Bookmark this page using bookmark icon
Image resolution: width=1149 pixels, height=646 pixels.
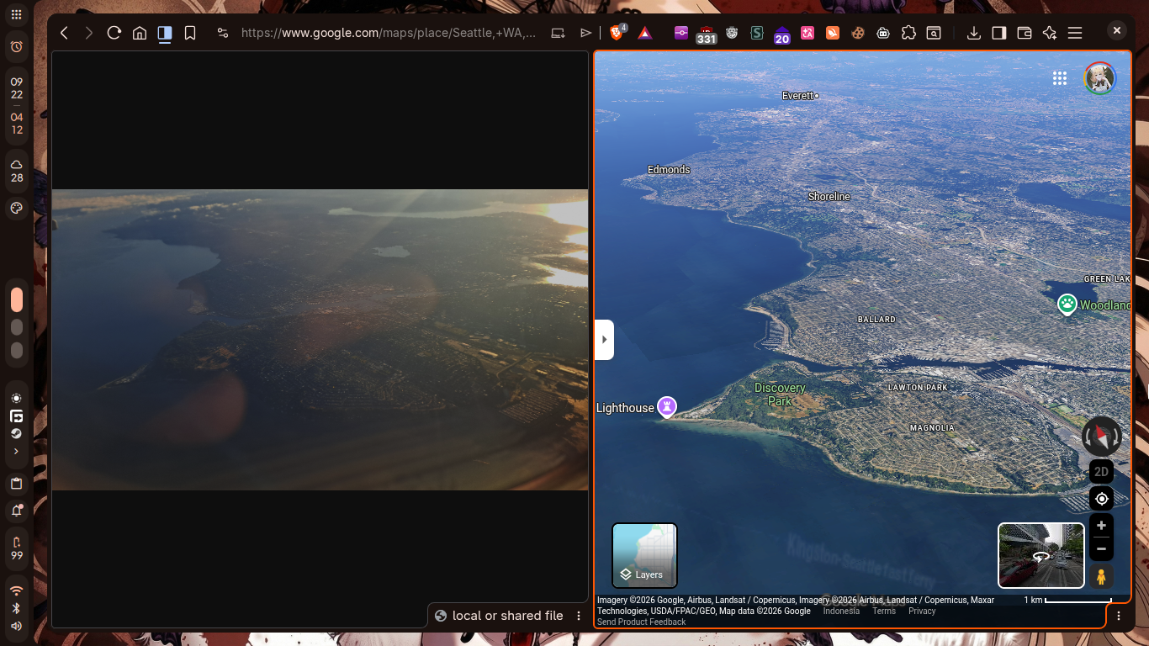click(x=190, y=33)
